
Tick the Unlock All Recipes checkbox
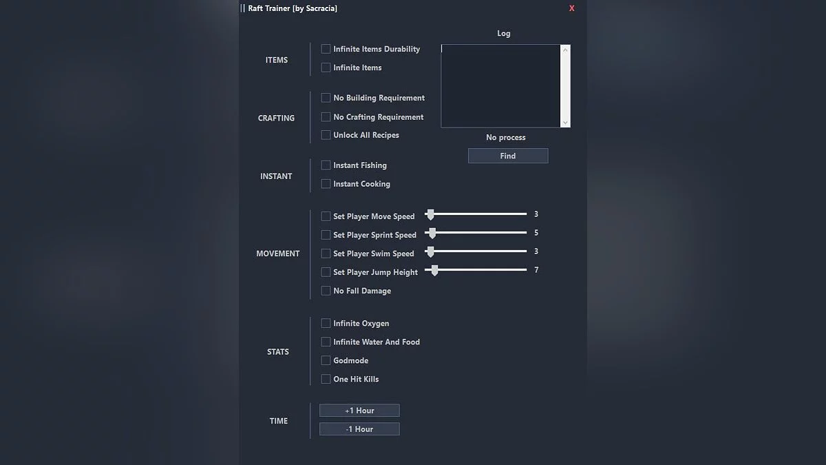pos(326,135)
